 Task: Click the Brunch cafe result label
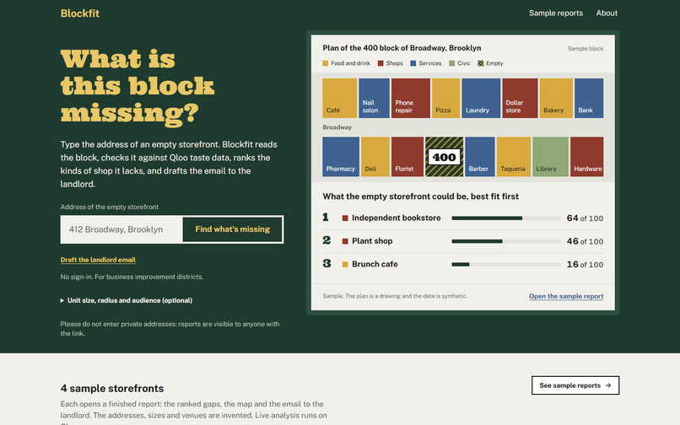(x=375, y=264)
